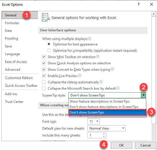The width and height of the screenshot is (157, 150).
Task: Uncheck Show Quick Analysis options on selection
Action: point(44,63)
